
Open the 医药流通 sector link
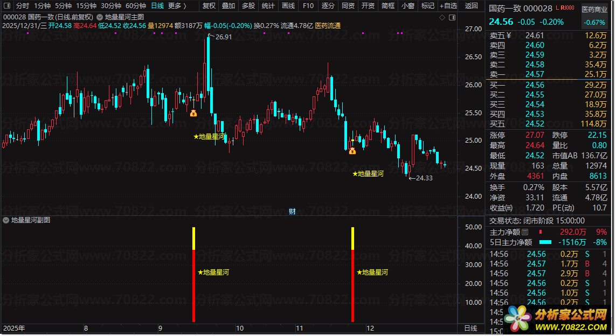(x=328, y=26)
